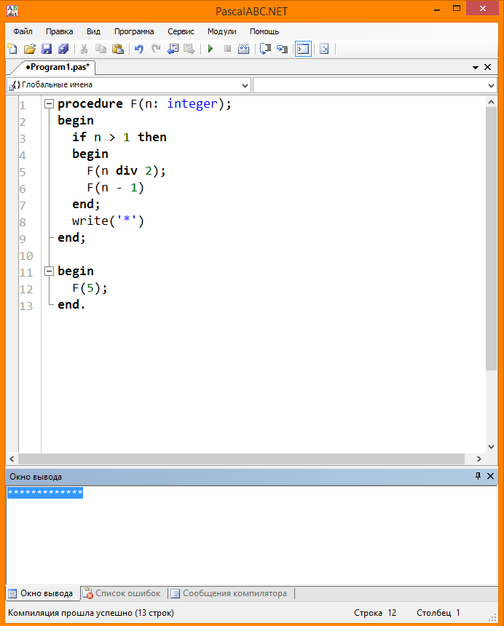The image size is (504, 626).
Task: Open the Глобальные имена dropdown
Action: 129,85
